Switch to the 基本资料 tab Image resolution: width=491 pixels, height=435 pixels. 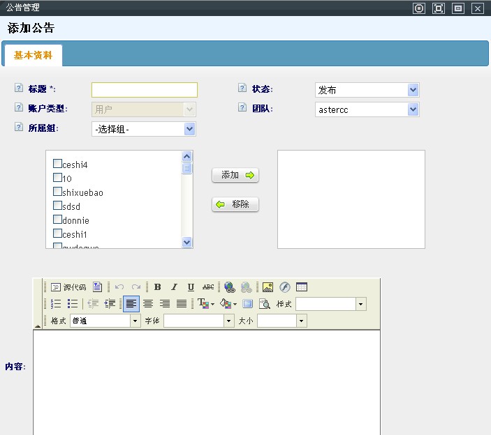point(33,55)
